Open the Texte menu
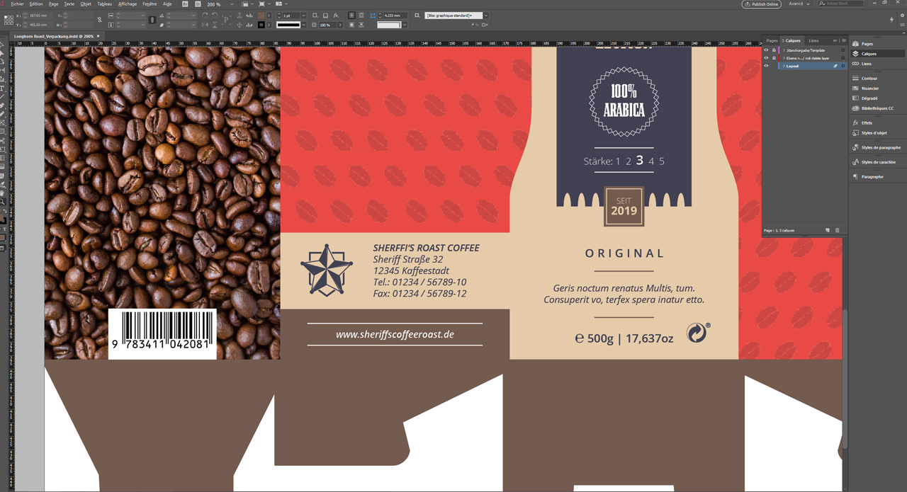Viewport: 907px width, 492px height. [69, 4]
